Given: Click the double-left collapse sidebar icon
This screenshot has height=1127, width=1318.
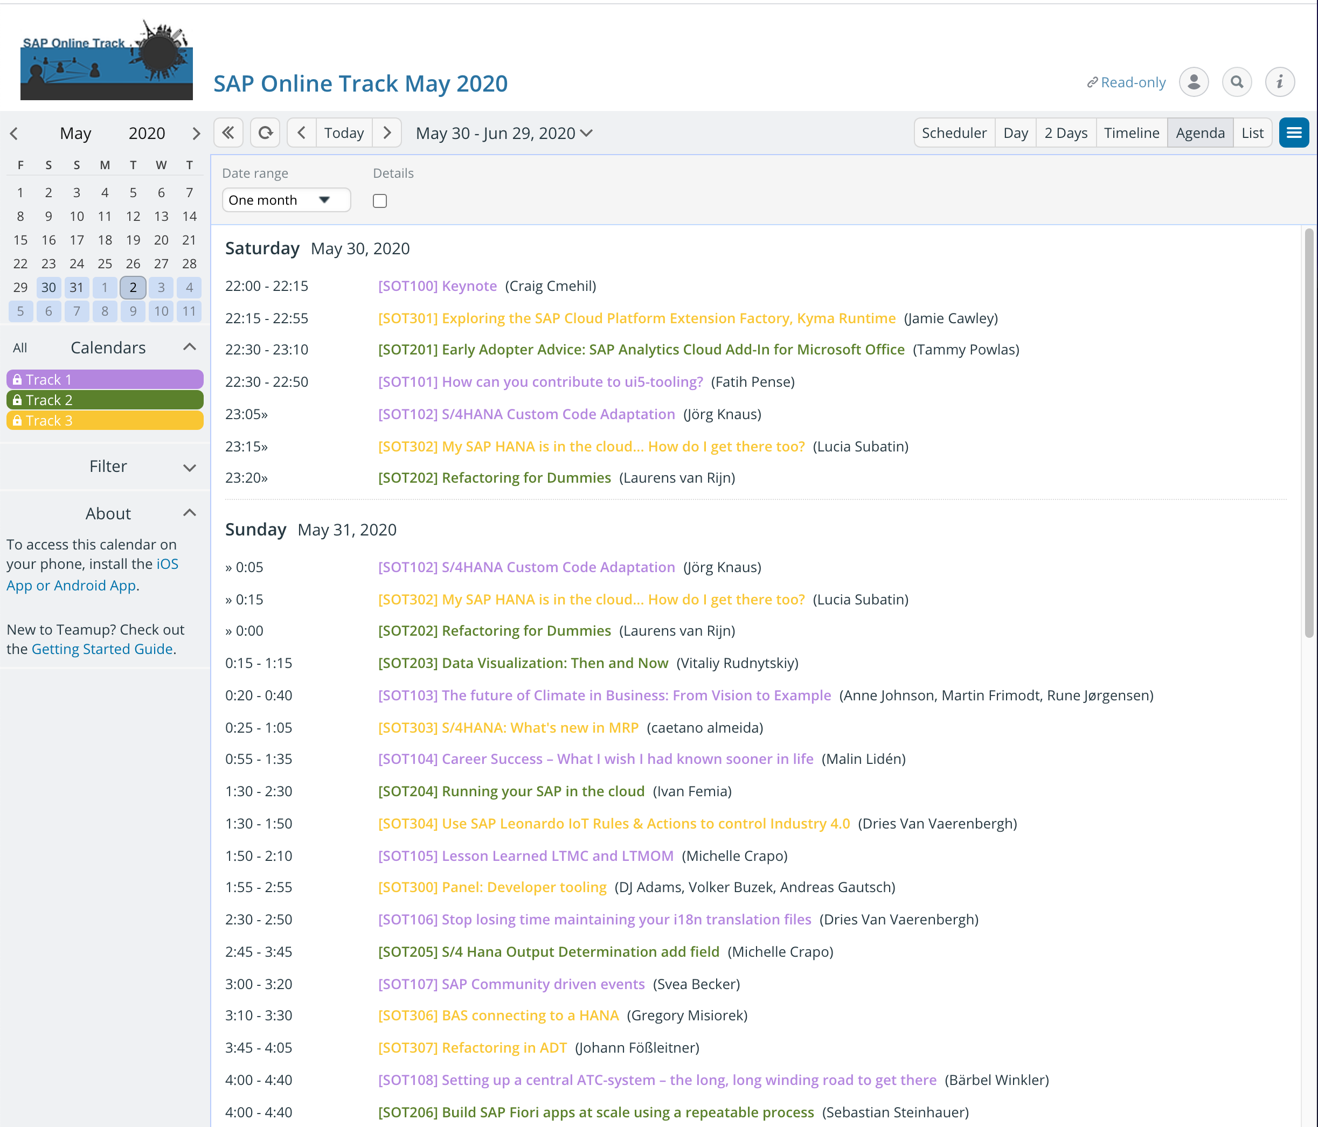Looking at the screenshot, I should 228,133.
